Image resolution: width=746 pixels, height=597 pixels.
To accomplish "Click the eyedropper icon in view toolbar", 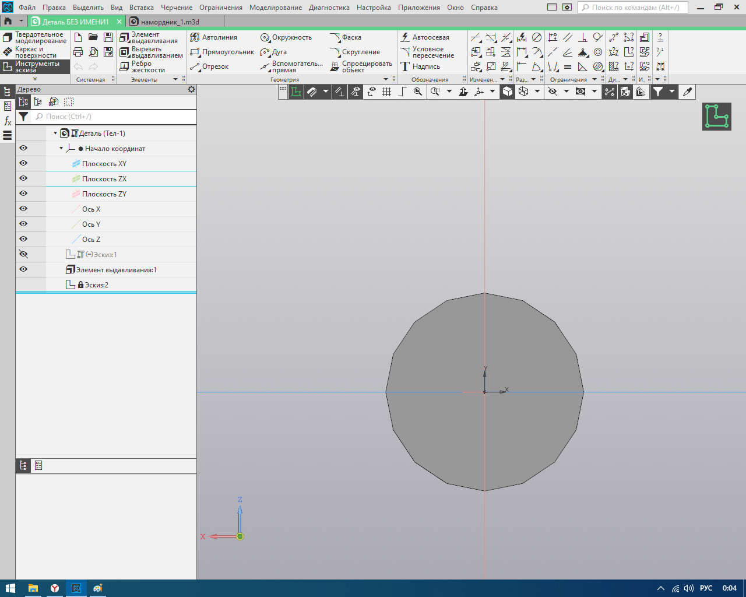I will point(688,92).
